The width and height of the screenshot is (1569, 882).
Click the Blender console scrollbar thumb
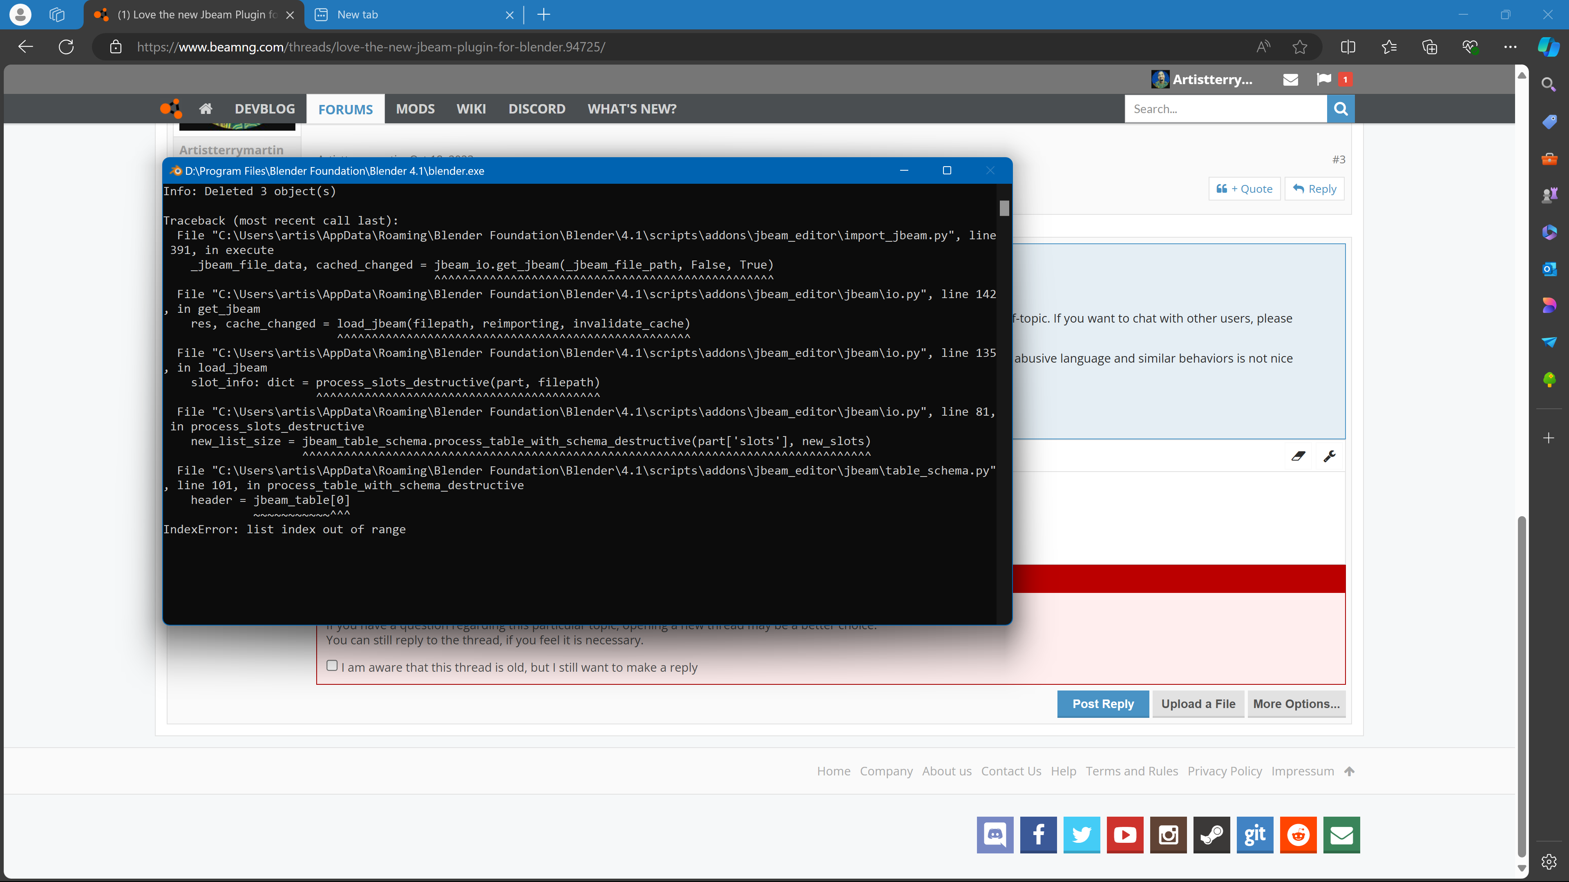[x=1004, y=208]
